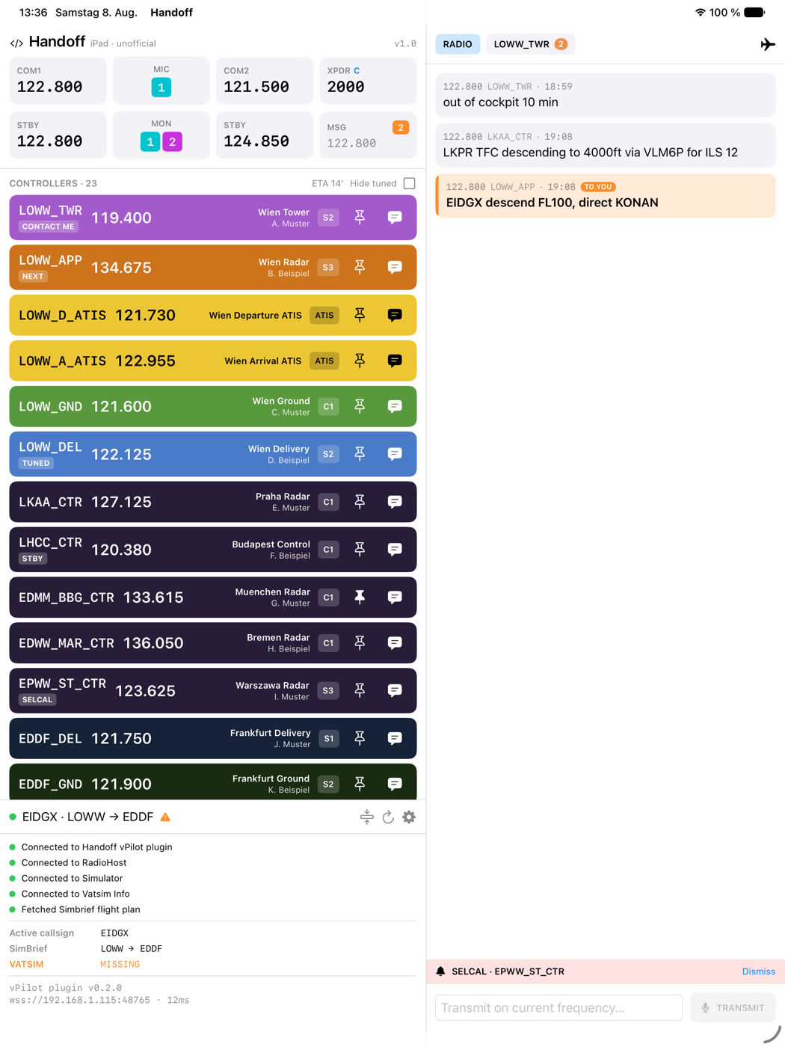Open chat with LOWW_APP

pyautogui.click(x=395, y=268)
